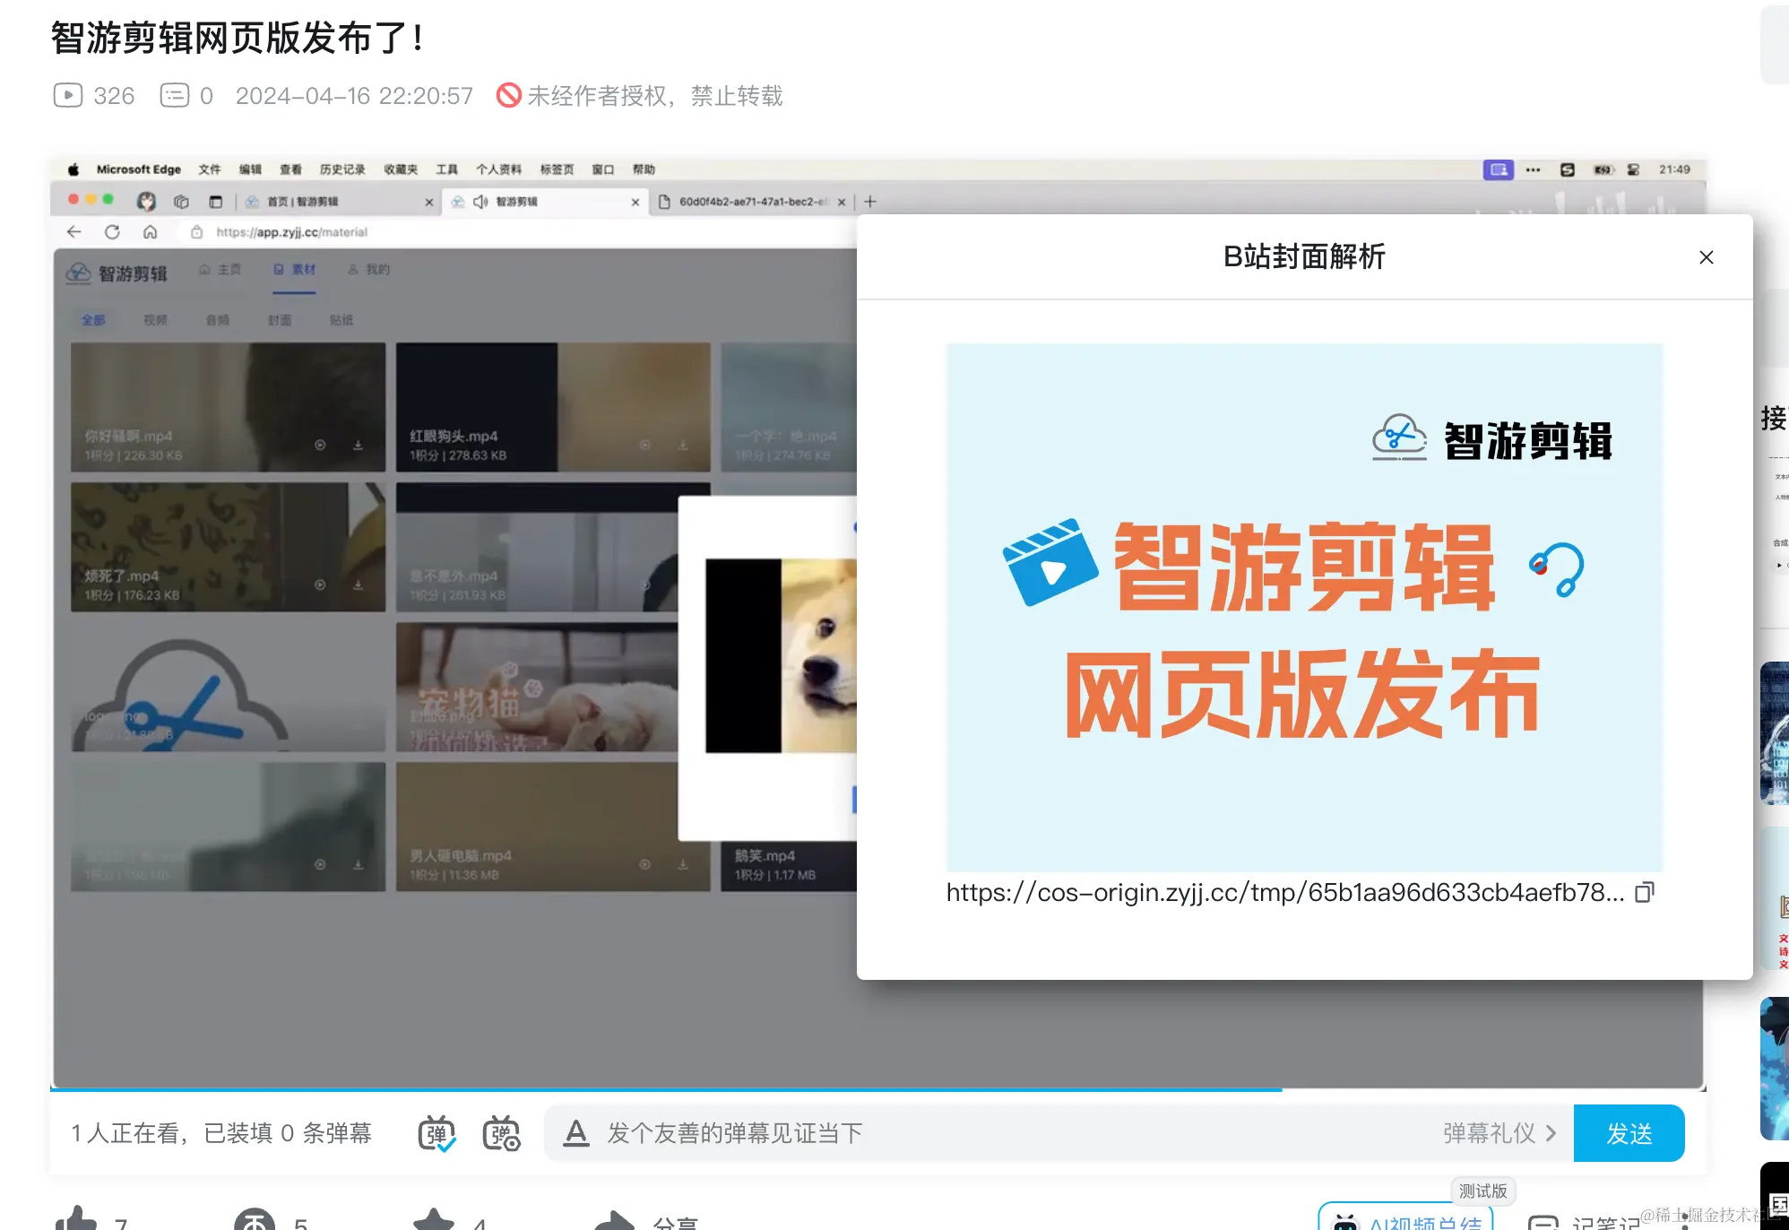Image resolution: width=1789 pixels, height=1230 pixels.
Task: Select the 视频 filter category
Action: [x=155, y=320]
